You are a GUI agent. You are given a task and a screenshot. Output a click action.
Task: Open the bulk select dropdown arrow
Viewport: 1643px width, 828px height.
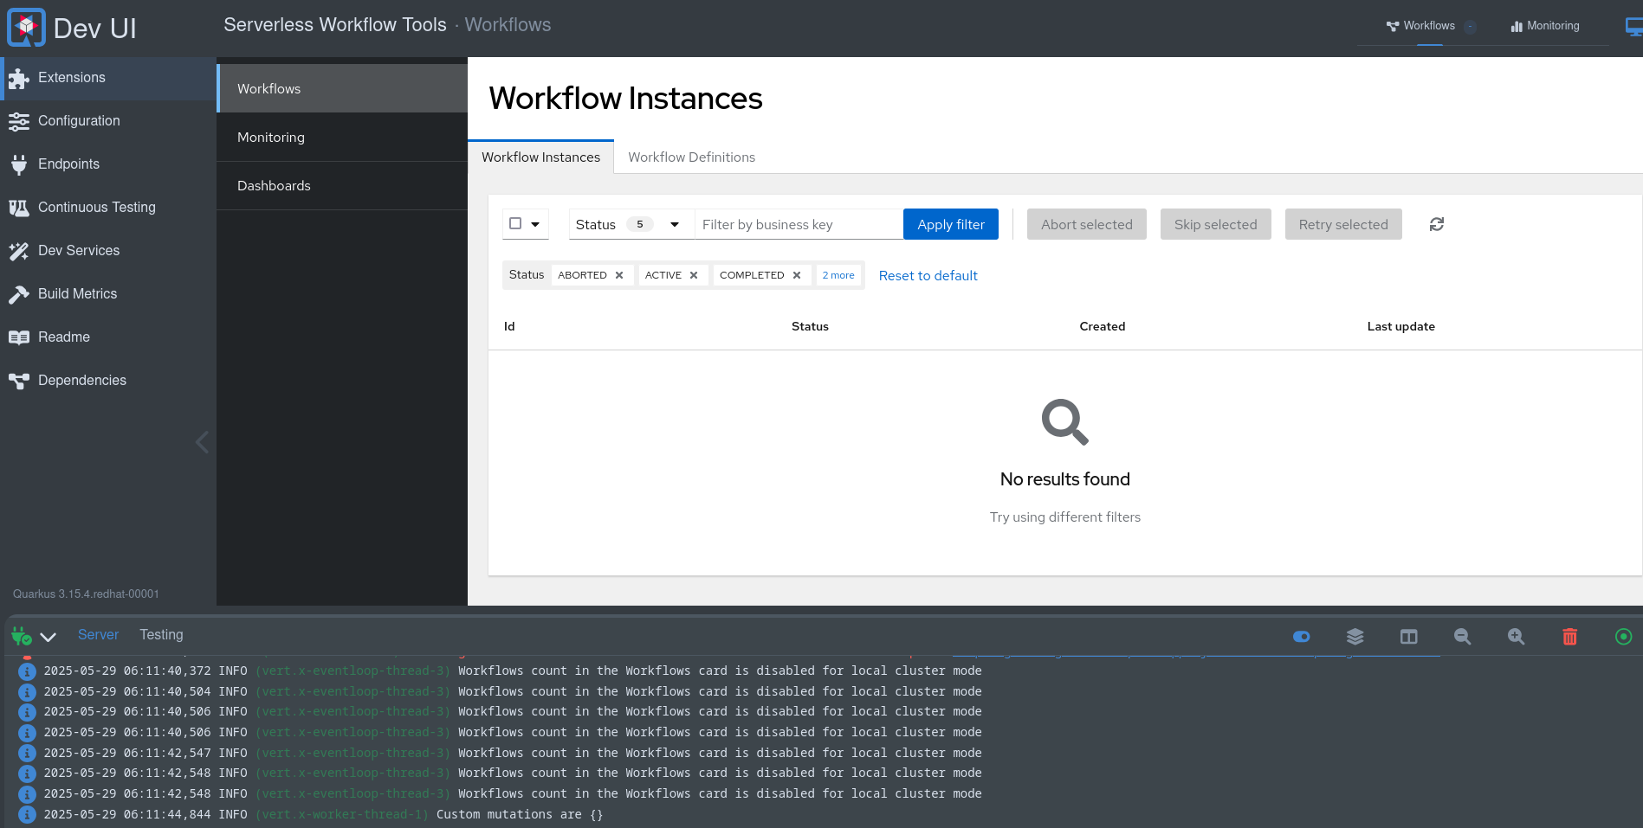tap(535, 224)
